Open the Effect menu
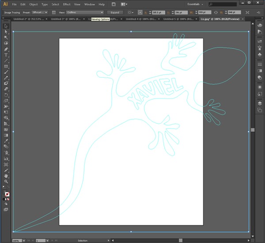Viewport: 265px width, 243px height. (x=67, y=4)
